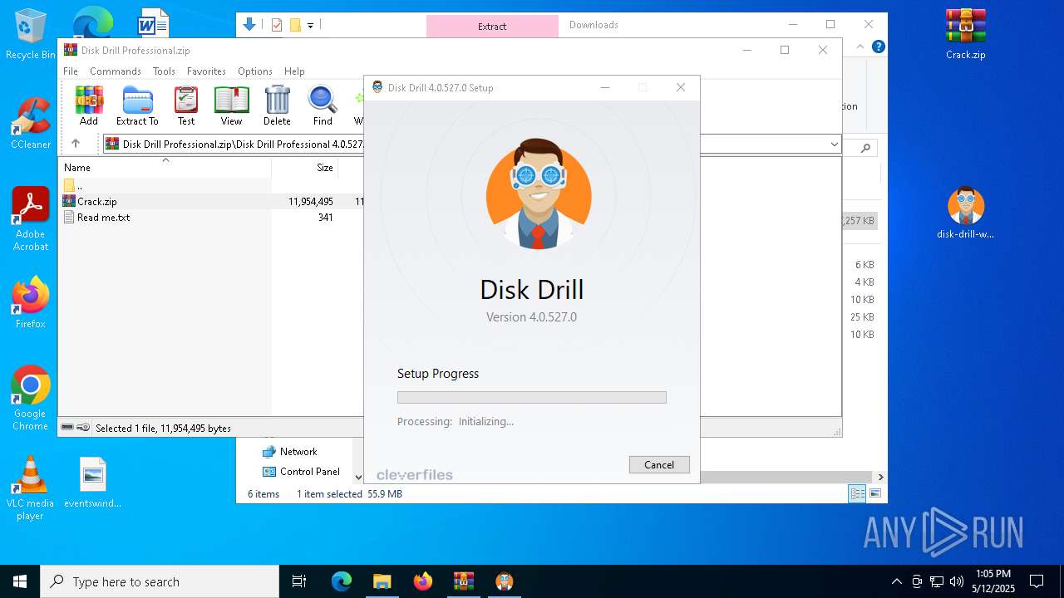Click the Extract To toolbar icon
Screen dimensions: 1064x598
click(137, 105)
